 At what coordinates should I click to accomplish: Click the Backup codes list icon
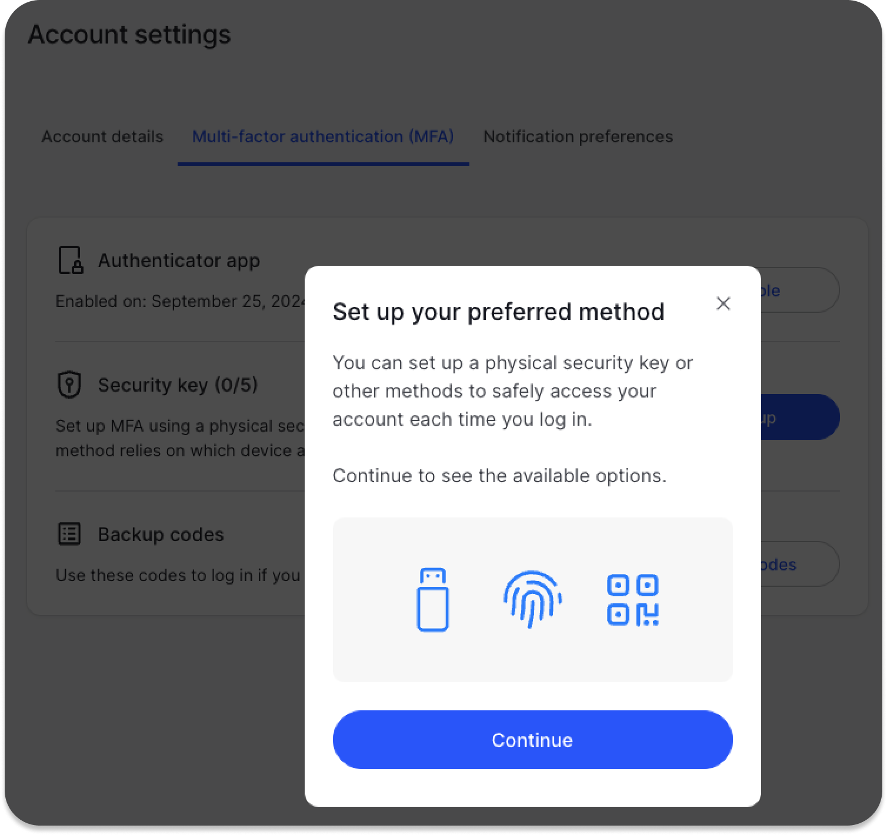pos(69,534)
